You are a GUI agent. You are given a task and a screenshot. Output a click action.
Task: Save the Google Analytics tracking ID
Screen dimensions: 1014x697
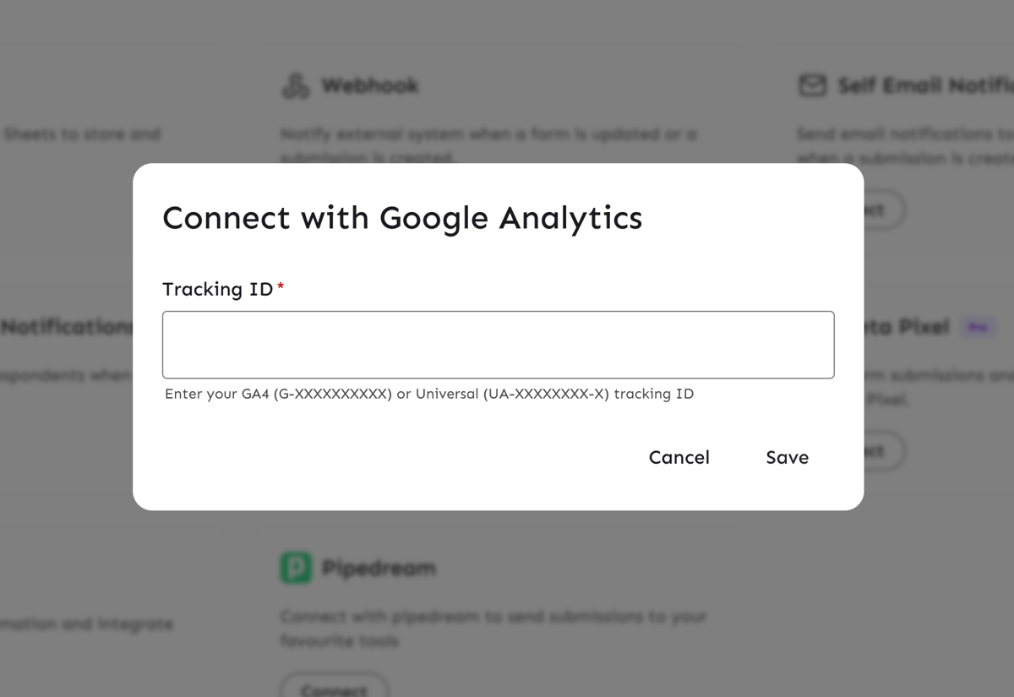[x=787, y=457]
